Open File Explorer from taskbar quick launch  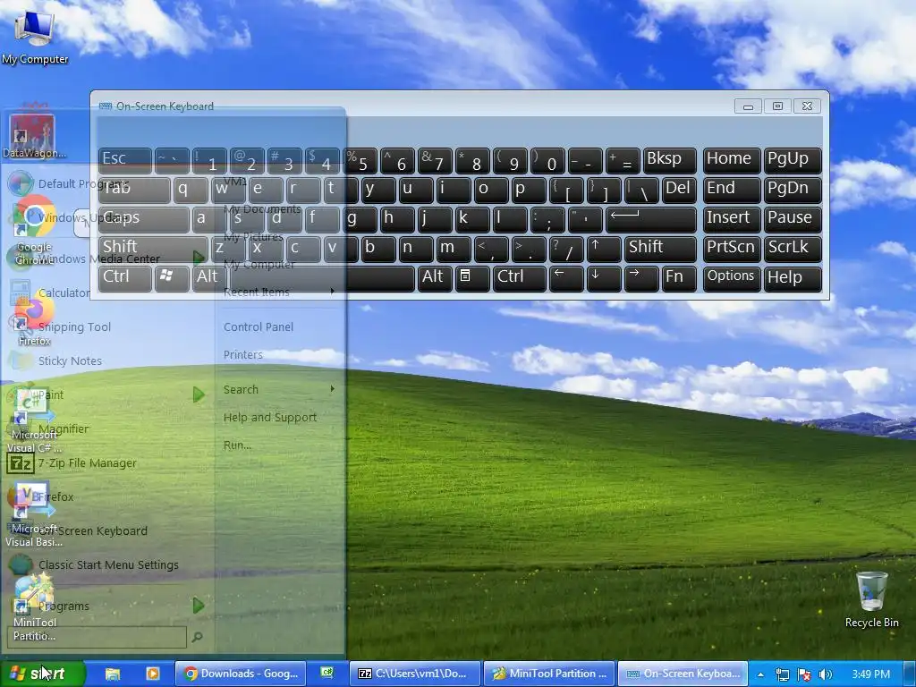(x=112, y=674)
